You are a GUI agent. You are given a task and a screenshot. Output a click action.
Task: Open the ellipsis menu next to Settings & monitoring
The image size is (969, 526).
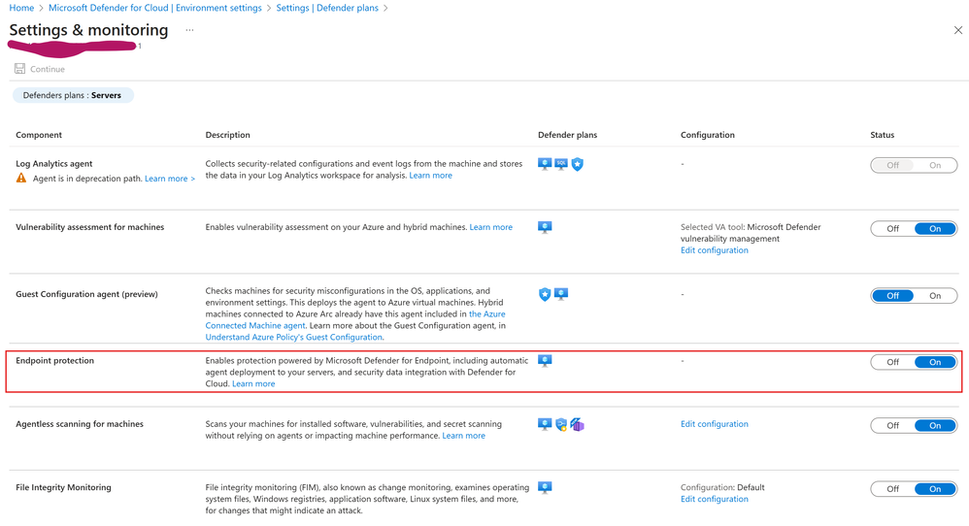click(189, 30)
